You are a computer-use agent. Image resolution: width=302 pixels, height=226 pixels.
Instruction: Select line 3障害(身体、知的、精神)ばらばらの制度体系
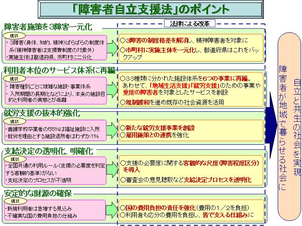pyautogui.click(x=55, y=46)
